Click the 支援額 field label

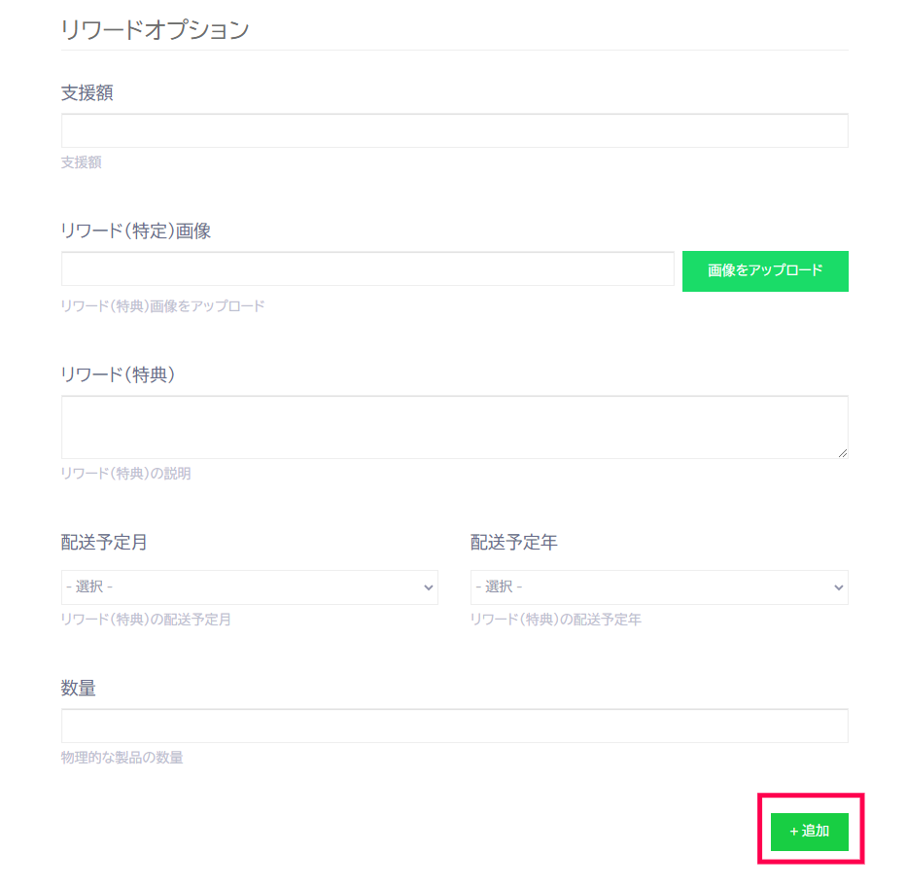coord(87,92)
